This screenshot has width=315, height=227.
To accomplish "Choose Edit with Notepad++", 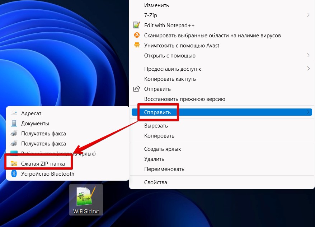I will click(x=222, y=26).
